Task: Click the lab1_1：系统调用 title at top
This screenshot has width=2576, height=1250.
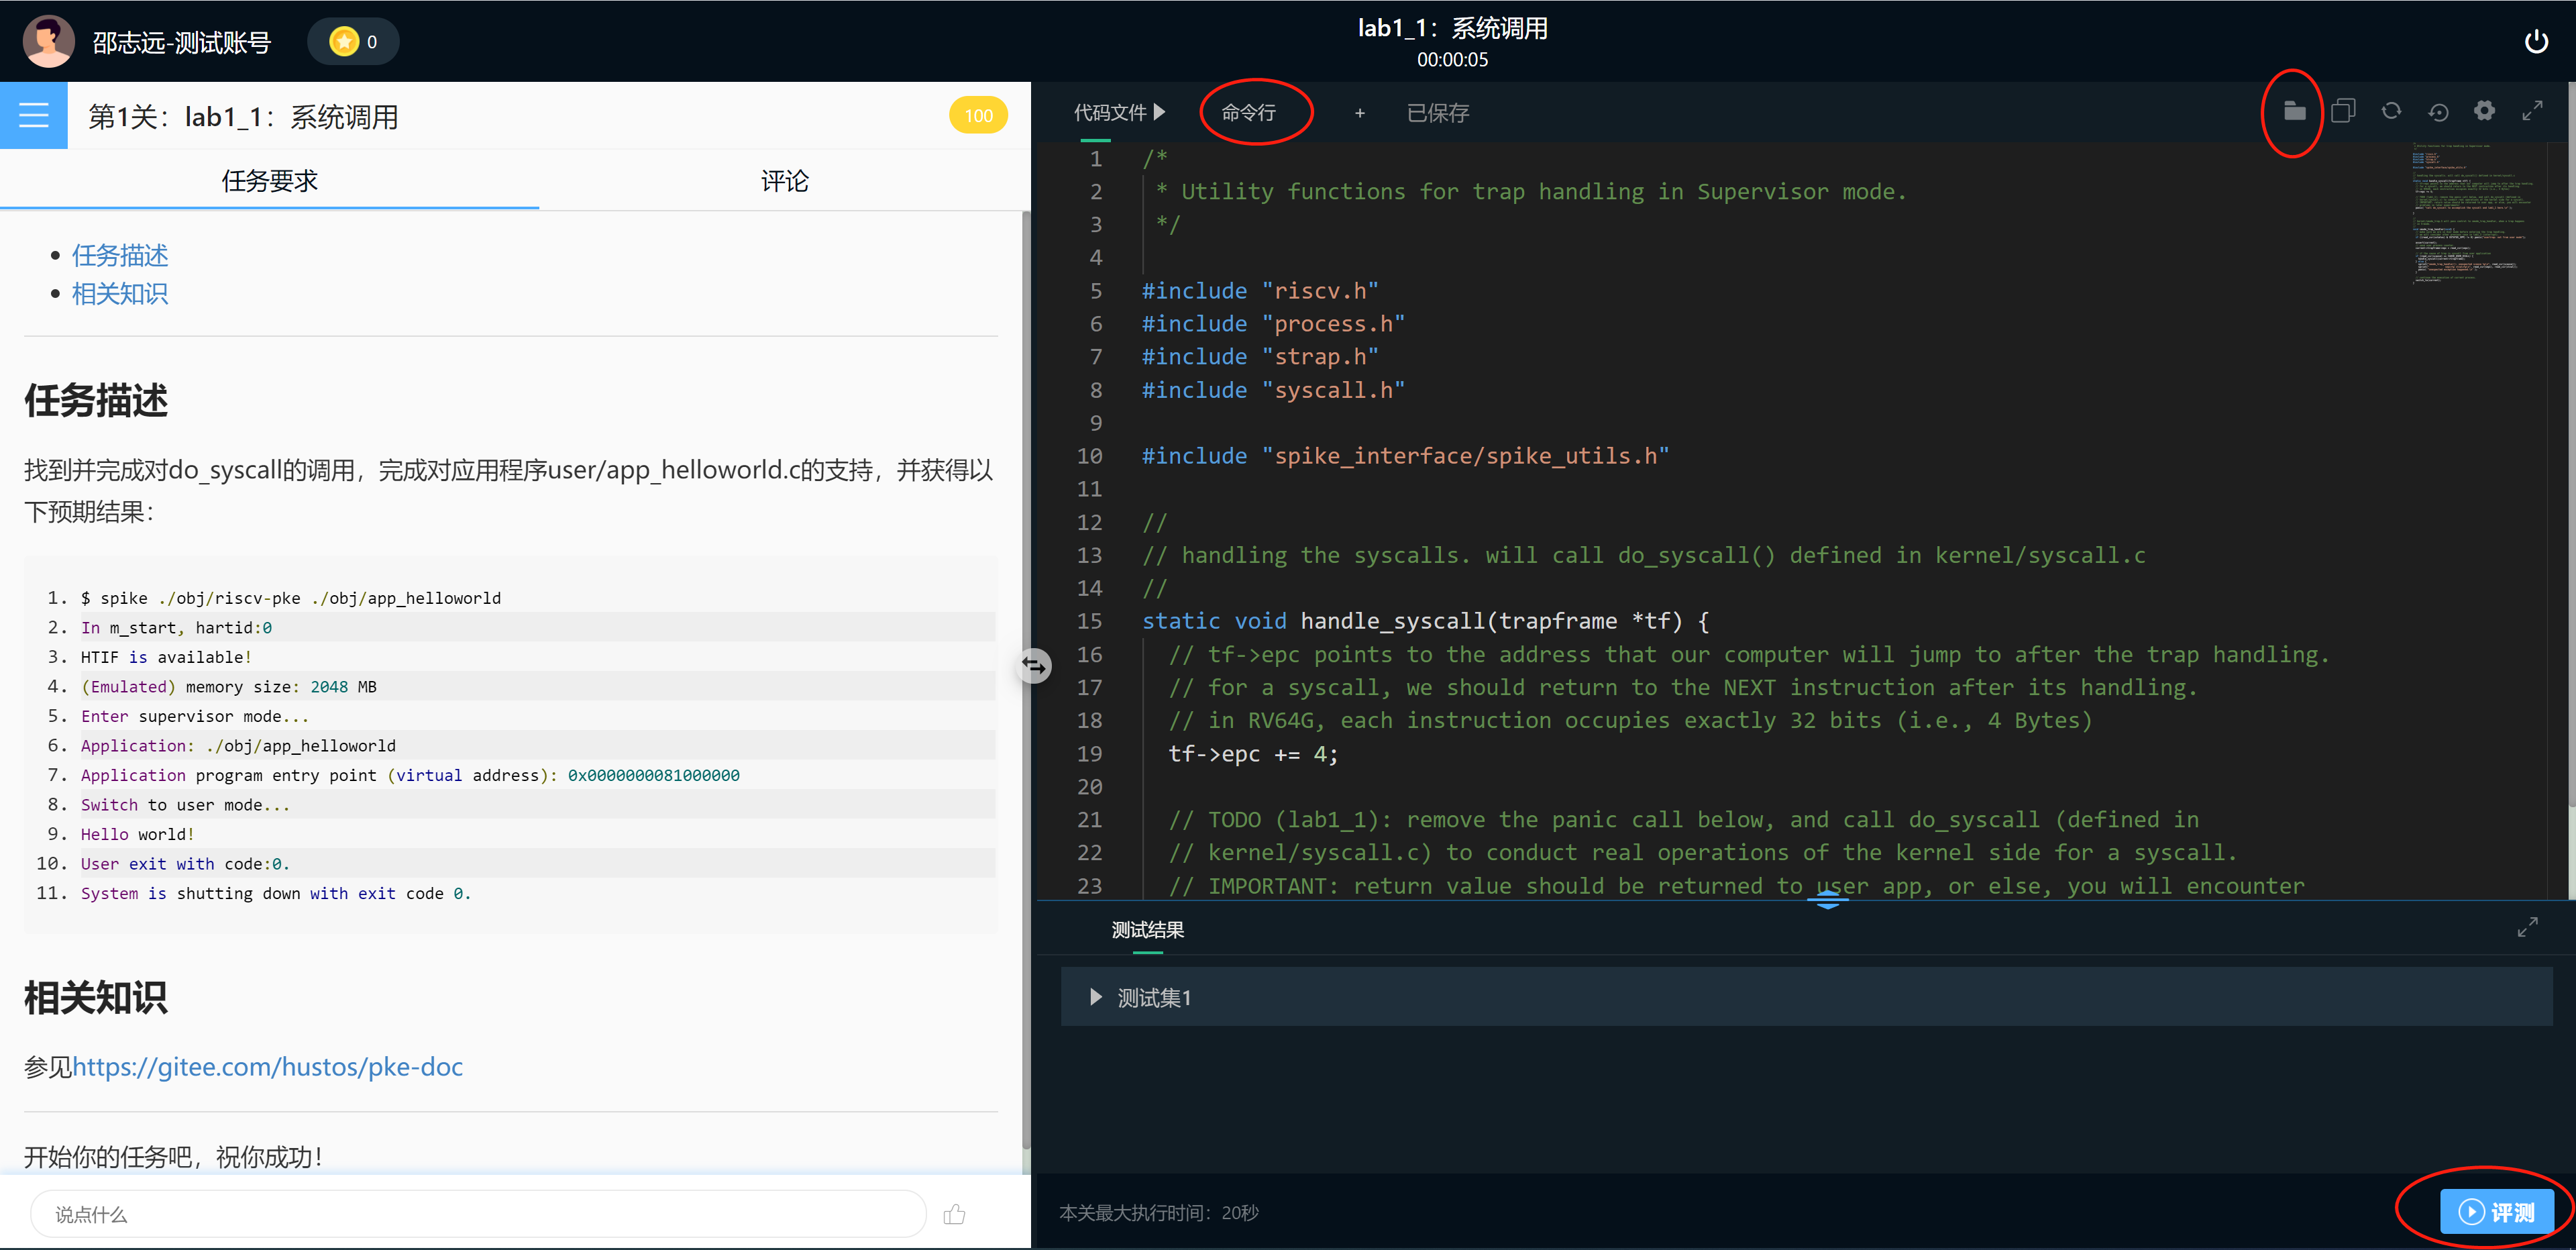Action: point(1452,28)
